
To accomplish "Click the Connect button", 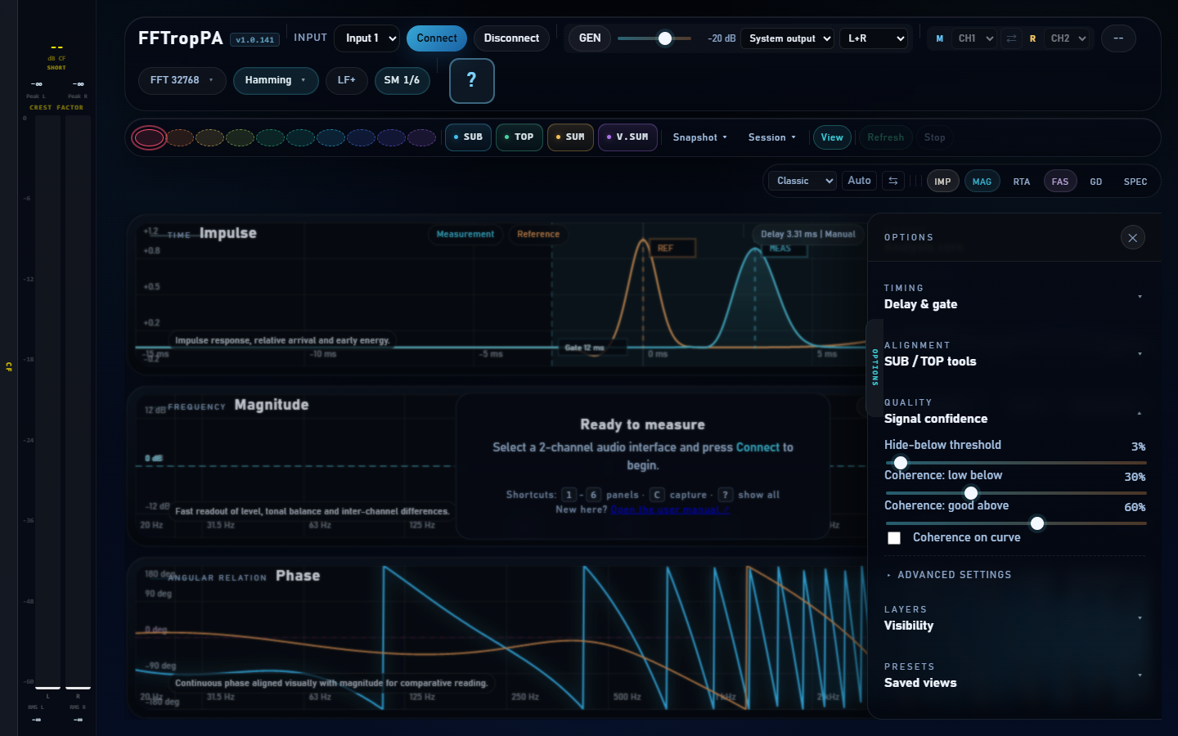I will 437,38.
